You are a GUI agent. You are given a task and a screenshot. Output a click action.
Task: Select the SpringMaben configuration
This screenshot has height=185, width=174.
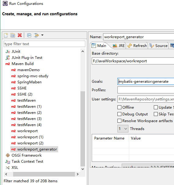[29, 82]
